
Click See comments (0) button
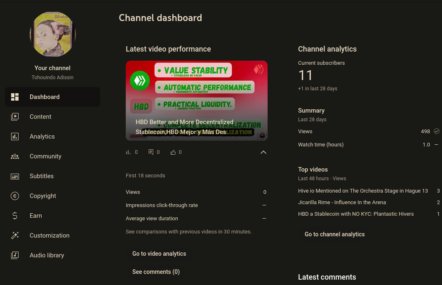pyautogui.click(x=156, y=272)
